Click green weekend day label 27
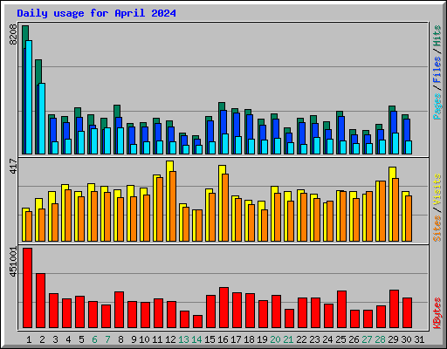 (x=367, y=339)
